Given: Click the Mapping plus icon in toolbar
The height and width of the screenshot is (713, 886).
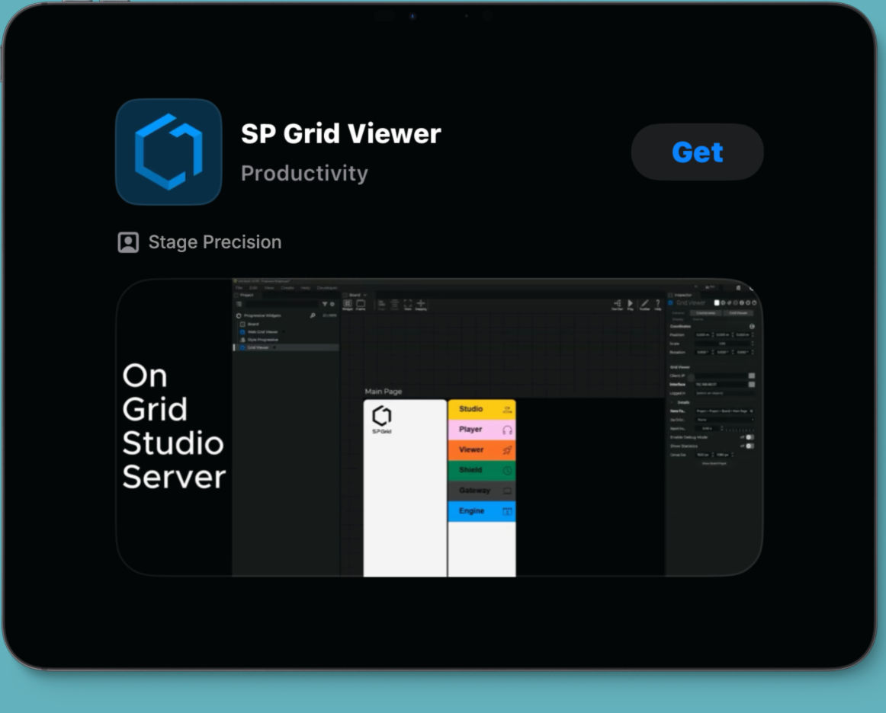Looking at the screenshot, I should click(x=421, y=304).
